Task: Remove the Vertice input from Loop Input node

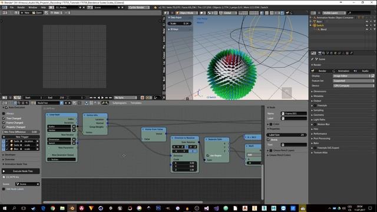Action: click(74, 130)
